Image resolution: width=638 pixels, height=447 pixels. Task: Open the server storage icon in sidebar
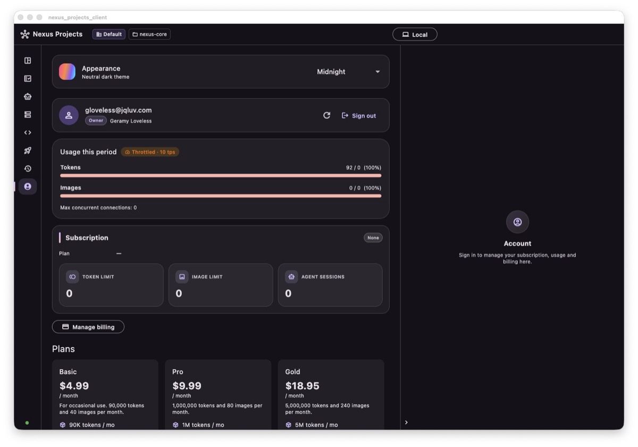(28, 115)
